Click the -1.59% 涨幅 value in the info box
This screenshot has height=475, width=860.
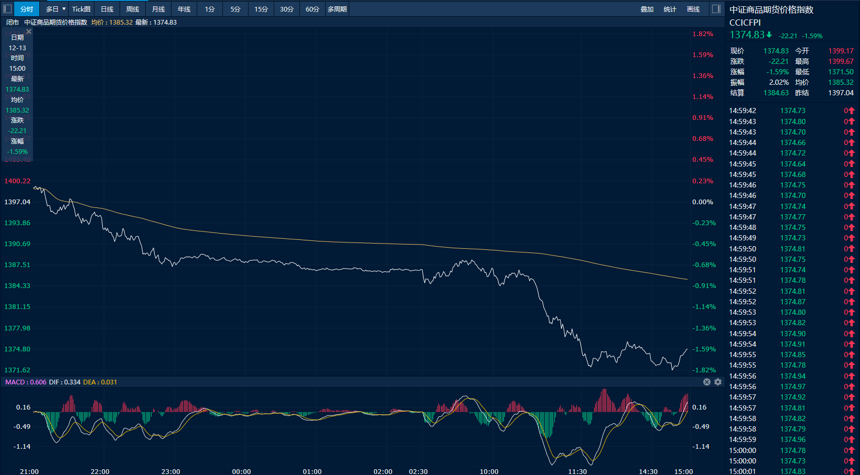click(x=17, y=151)
